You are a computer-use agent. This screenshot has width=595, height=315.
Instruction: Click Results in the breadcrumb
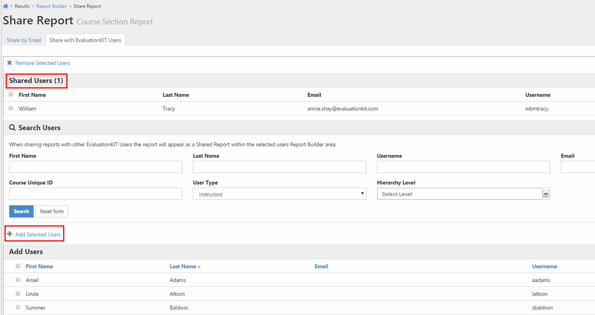[x=22, y=6]
